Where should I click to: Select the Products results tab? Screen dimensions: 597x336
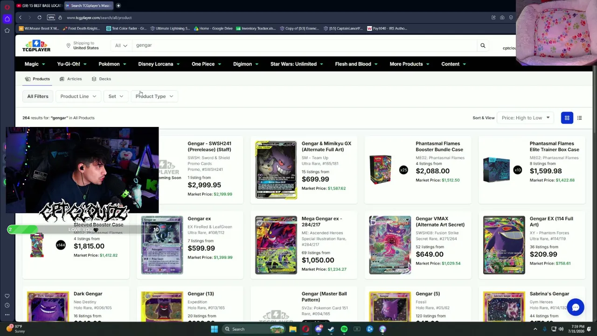pyautogui.click(x=37, y=79)
